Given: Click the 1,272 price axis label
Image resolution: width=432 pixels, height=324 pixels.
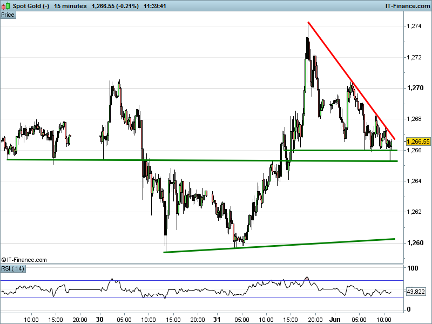Looking at the screenshot, I should [414, 57].
